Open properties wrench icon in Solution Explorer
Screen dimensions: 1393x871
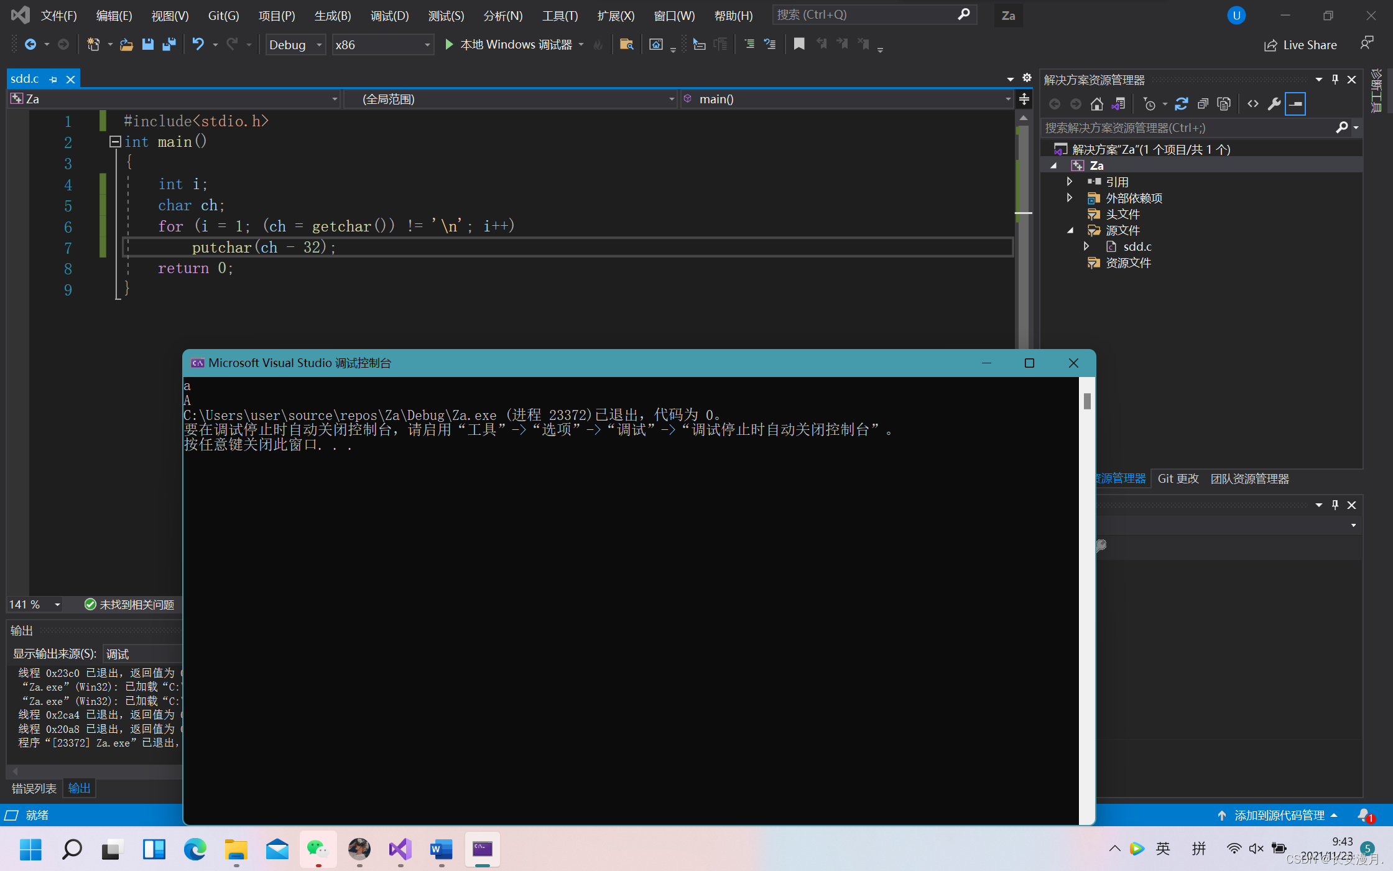pos(1274,104)
